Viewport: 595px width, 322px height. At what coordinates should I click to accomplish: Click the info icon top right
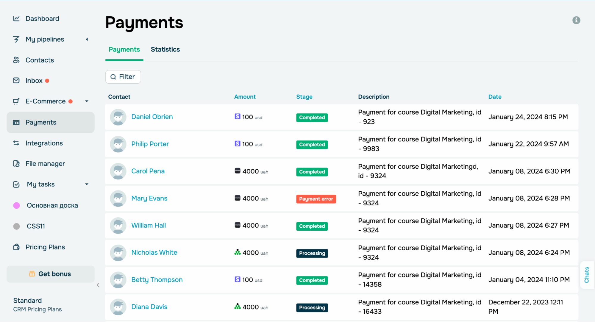[x=576, y=20]
